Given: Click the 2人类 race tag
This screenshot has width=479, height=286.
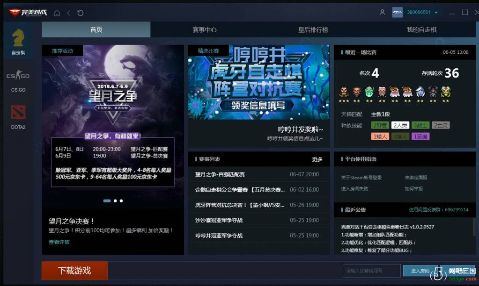Looking at the screenshot, I should coord(400,125).
